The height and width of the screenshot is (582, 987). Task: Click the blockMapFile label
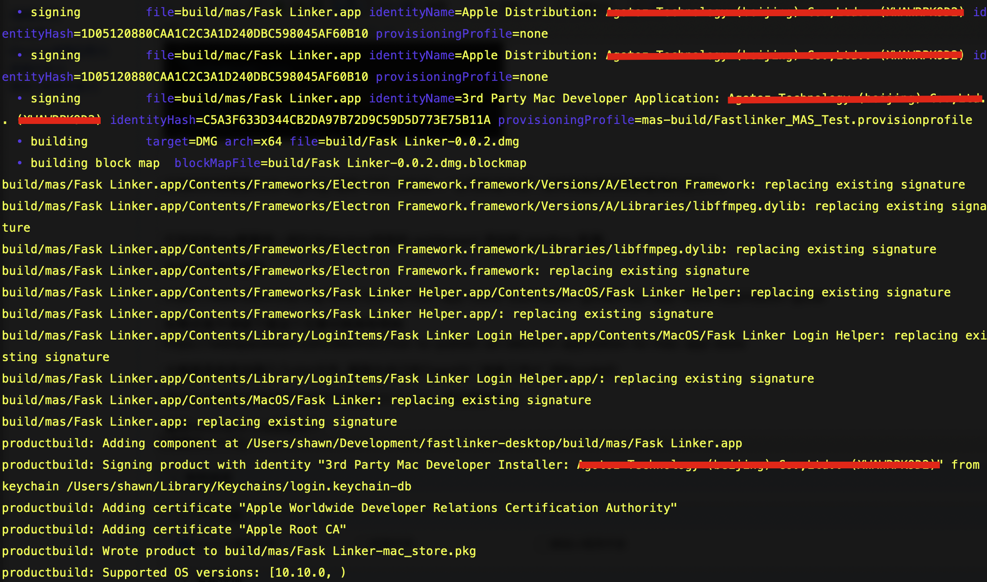coord(217,163)
